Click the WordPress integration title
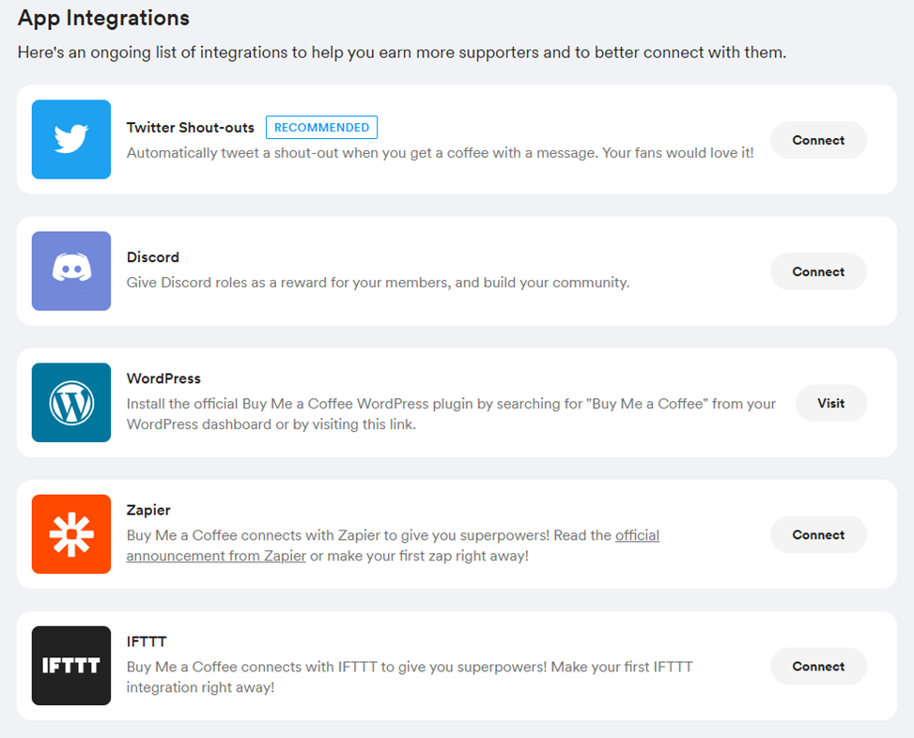The height and width of the screenshot is (738, 914). click(x=163, y=378)
